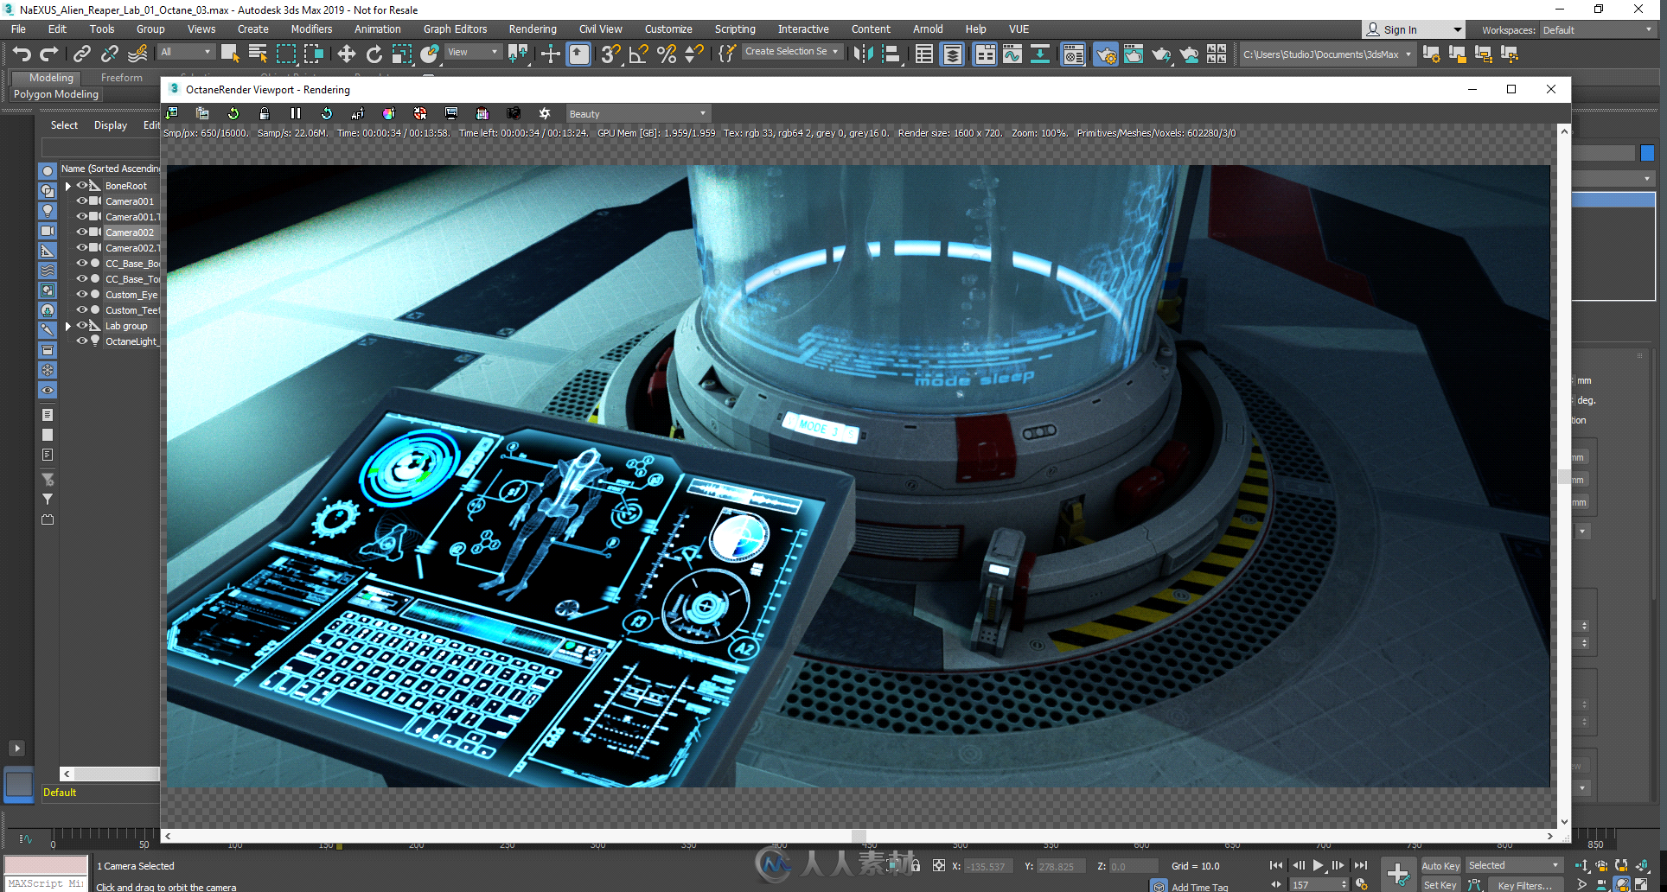Switch to the Freeform ribbon tab
Image resolution: width=1667 pixels, height=892 pixels.
click(x=122, y=78)
